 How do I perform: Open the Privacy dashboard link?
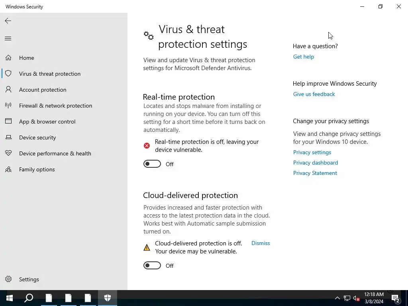point(316,163)
